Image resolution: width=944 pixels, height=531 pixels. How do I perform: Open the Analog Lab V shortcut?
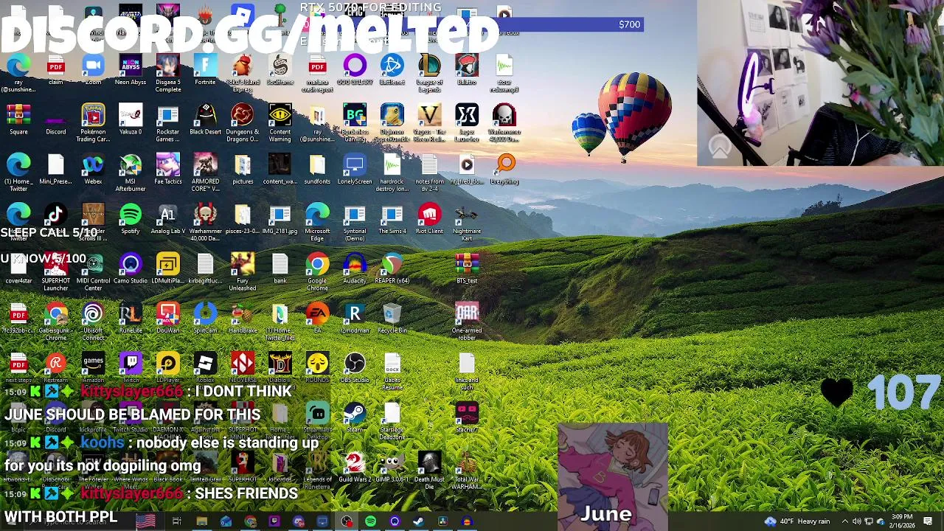(x=168, y=219)
